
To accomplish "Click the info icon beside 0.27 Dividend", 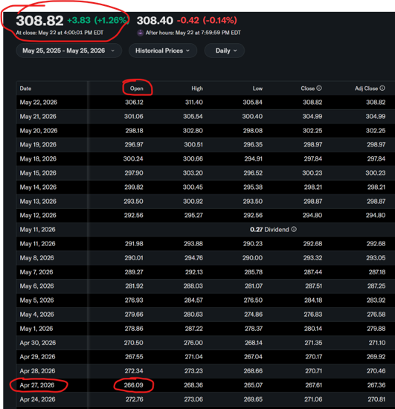I will [294, 229].
